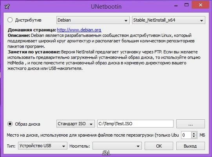
Task: Open the Устройство USB type dropdown
Action: point(43,146)
